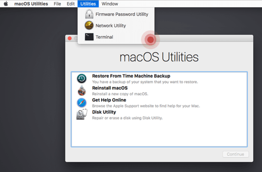Viewport: 262px width, 172px height.
Task: Choose Firmware Password Utility menu entry
Action: [x=116, y=14]
